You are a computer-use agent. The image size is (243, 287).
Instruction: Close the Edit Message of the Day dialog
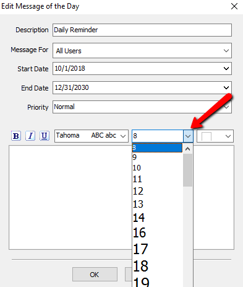point(234,6)
